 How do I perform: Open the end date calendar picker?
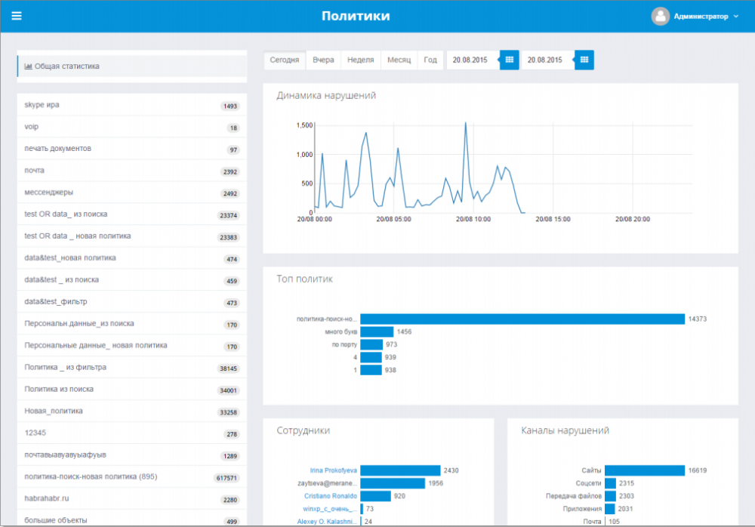pos(584,60)
